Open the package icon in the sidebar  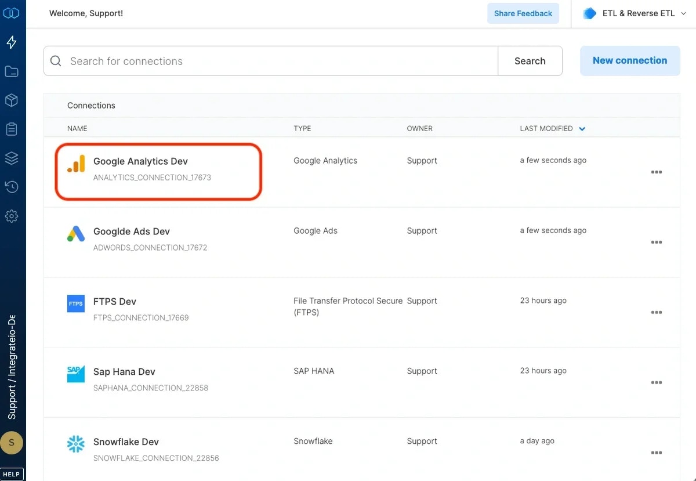coord(12,100)
